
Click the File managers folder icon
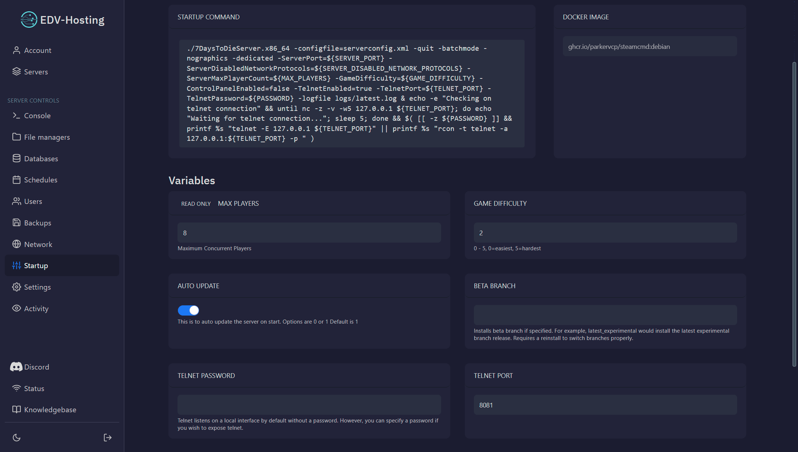tap(16, 137)
